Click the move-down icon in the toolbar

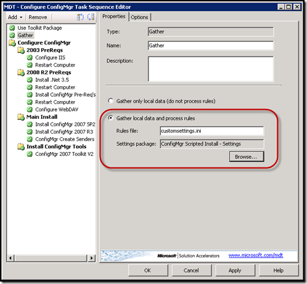[91, 17]
